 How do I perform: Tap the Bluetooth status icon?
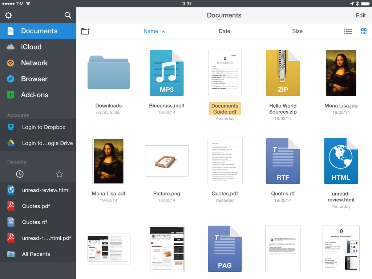pyautogui.click(x=357, y=4)
